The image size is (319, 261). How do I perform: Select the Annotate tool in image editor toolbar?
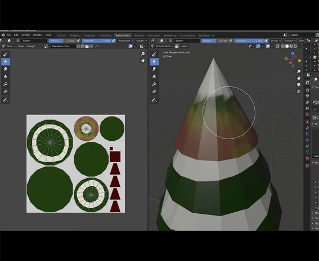(x=6, y=100)
